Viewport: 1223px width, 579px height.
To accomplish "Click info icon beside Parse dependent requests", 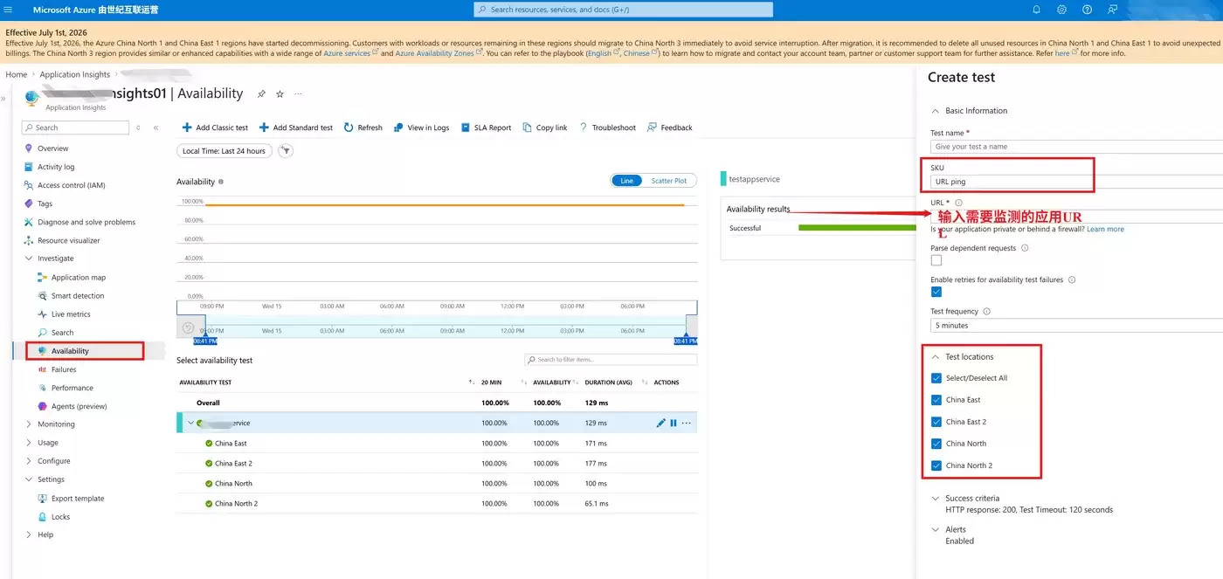I will click(1025, 248).
